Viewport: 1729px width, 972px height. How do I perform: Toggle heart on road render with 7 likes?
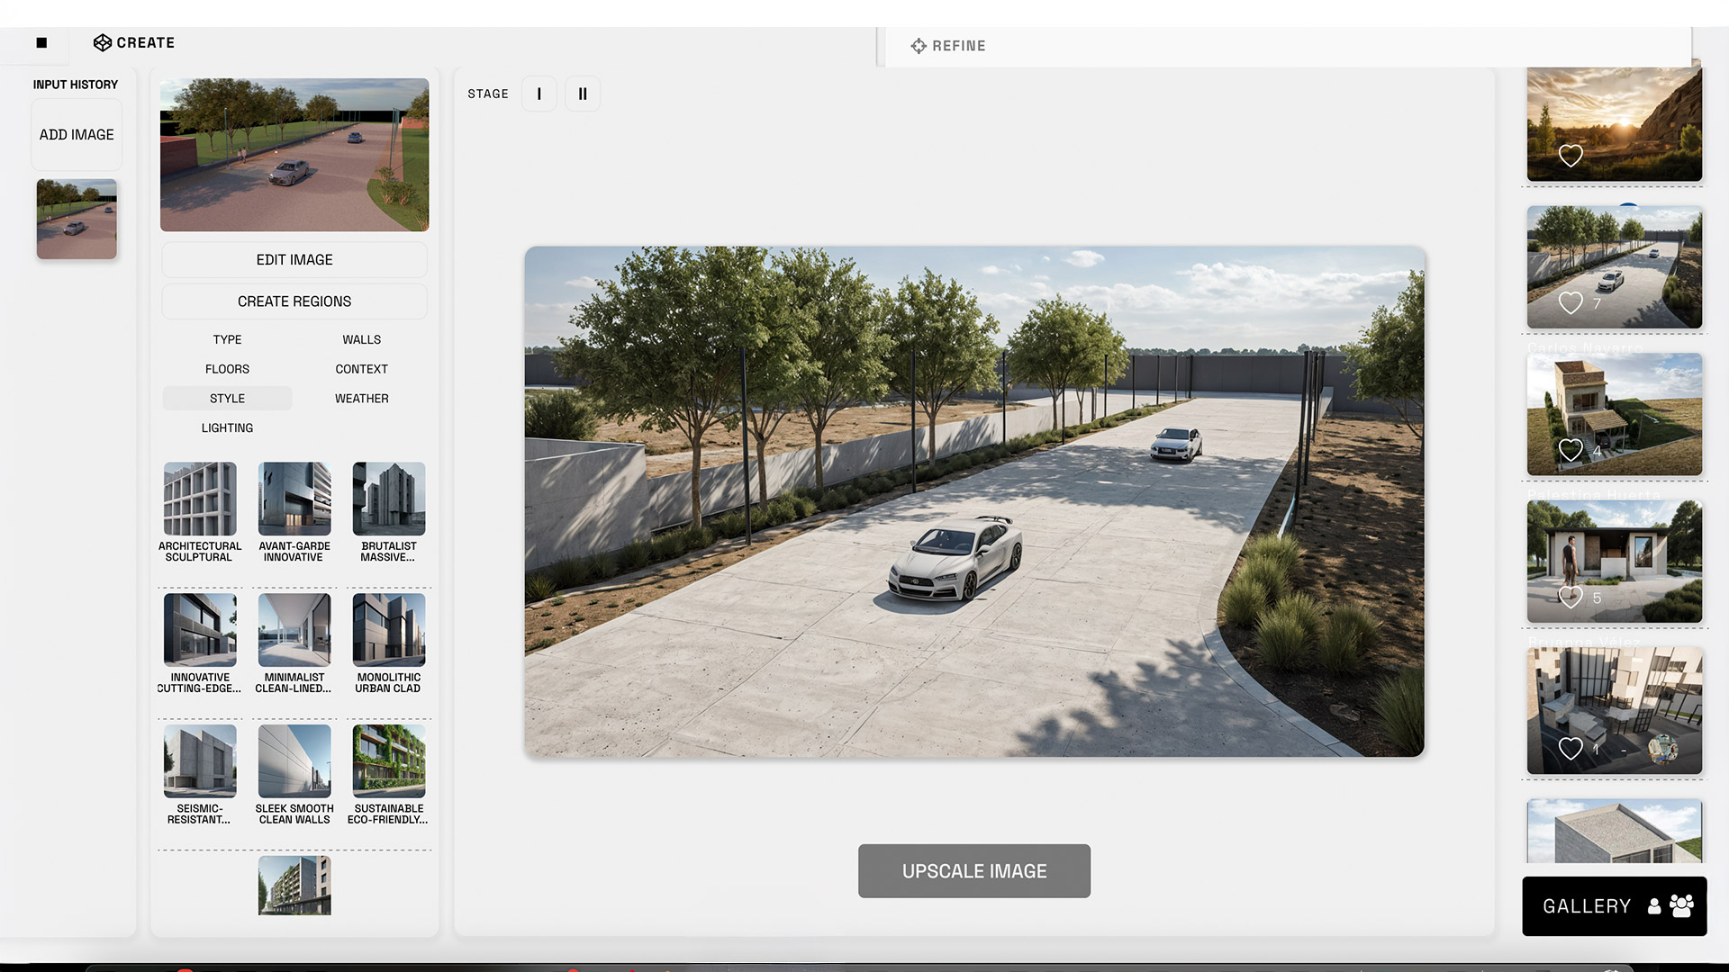1571,303
